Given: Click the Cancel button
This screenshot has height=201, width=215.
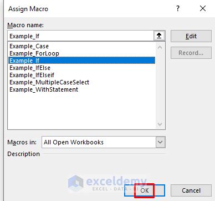Looking at the screenshot, I should tap(191, 190).
